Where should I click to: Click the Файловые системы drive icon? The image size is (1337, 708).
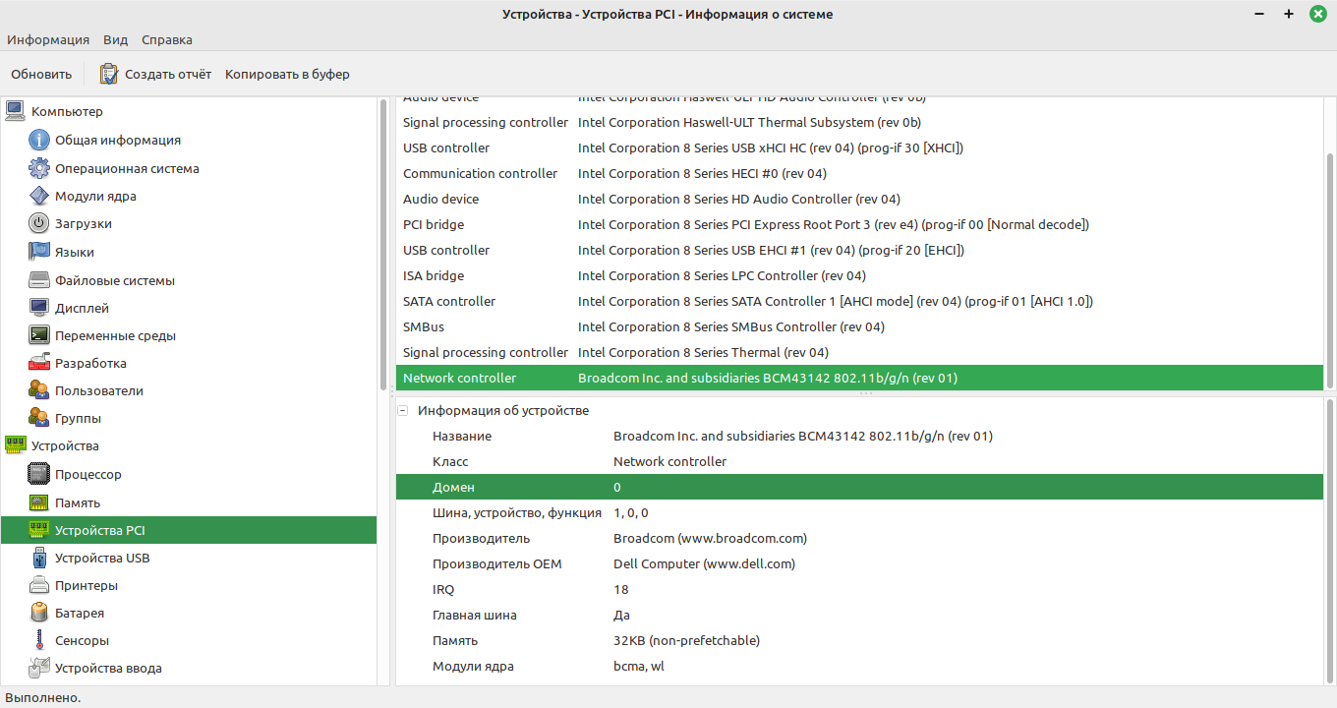[39, 280]
